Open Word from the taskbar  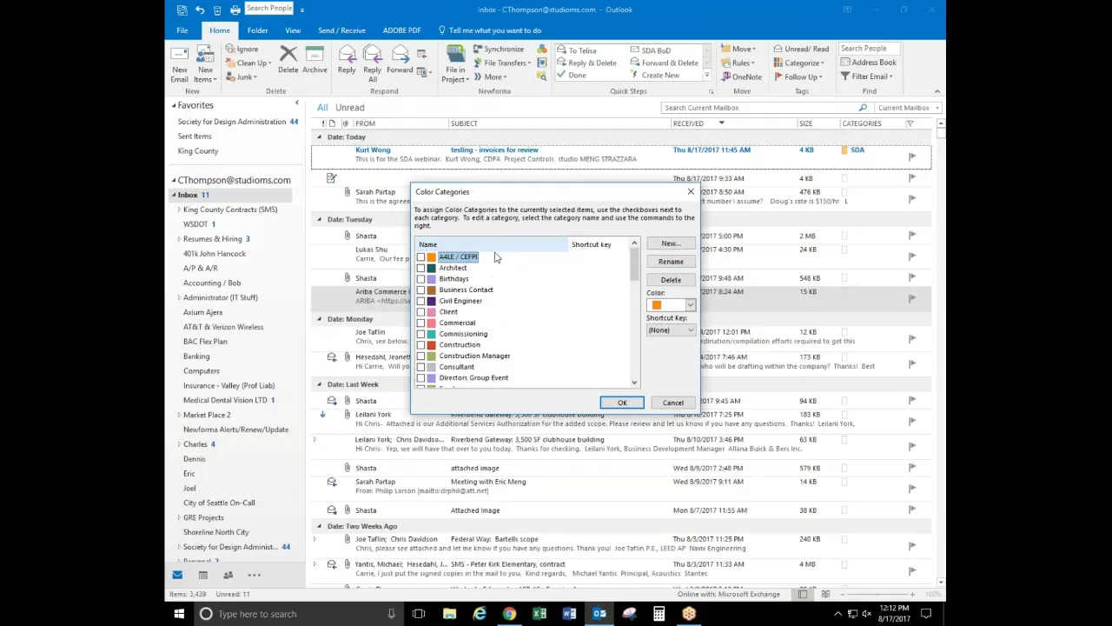pyautogui.click(x=569, y=614)
